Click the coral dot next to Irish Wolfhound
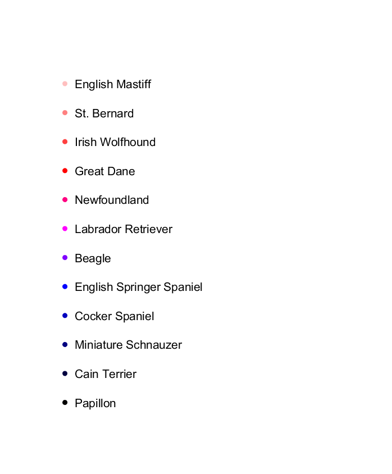The height and width of the screenshot is (474, 392). [x=65, y=142]
